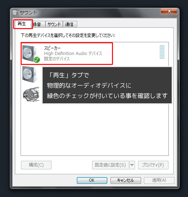Select the third cable-style audio device icon
188x197 pixels.
coord(31,94)
